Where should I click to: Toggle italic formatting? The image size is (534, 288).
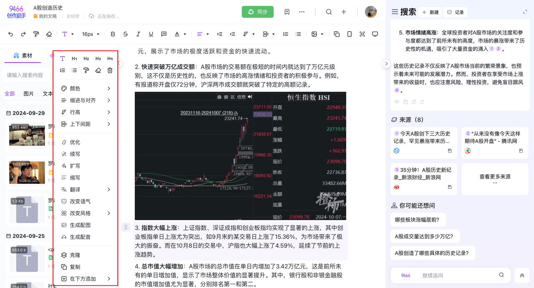(x=138, y=34)
